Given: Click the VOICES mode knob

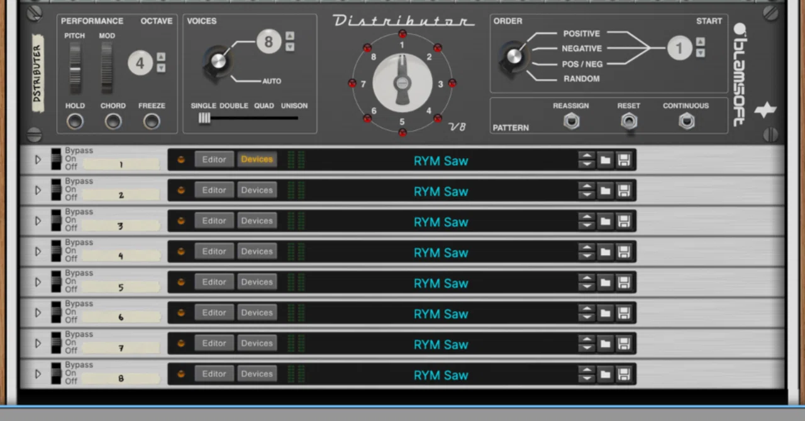Looking at the screenshot, I should click(218, 62).
